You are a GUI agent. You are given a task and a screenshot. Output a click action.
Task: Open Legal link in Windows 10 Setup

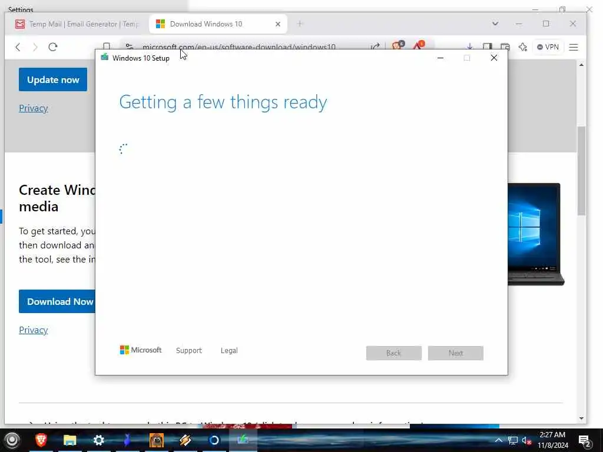[x=229, y=351]
